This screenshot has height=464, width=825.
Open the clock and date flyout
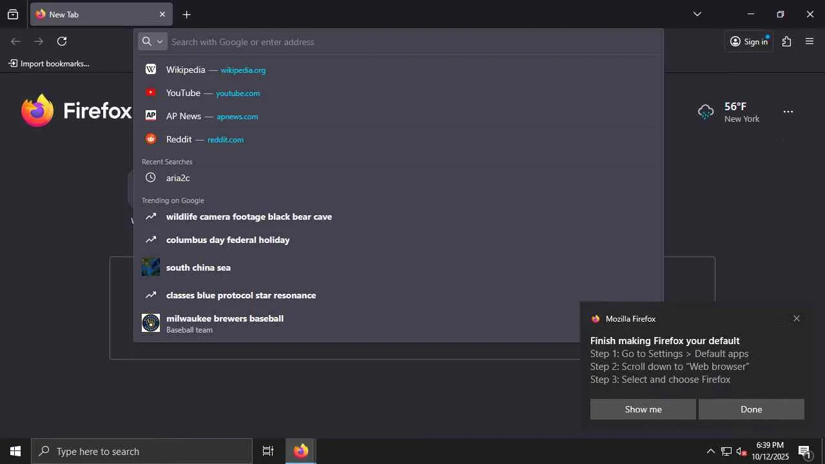point(770,451)
